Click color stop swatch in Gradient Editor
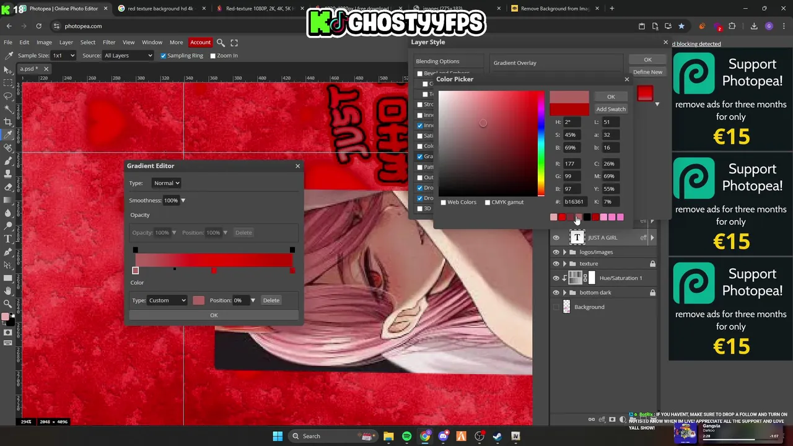Viewport: 793px width, 446px height. pyautogui.click(x=198, y=300)
